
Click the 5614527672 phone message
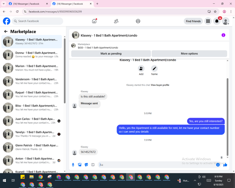88,152
